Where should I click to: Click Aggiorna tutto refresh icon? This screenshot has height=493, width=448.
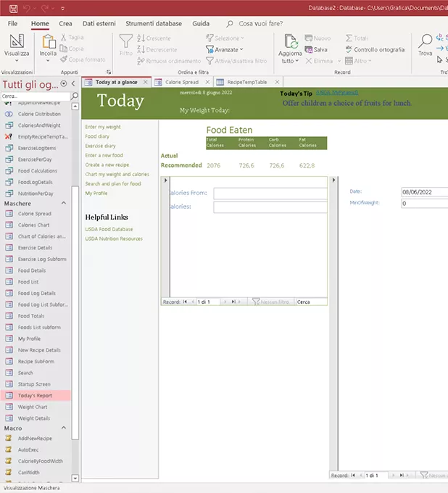point(291,42)
